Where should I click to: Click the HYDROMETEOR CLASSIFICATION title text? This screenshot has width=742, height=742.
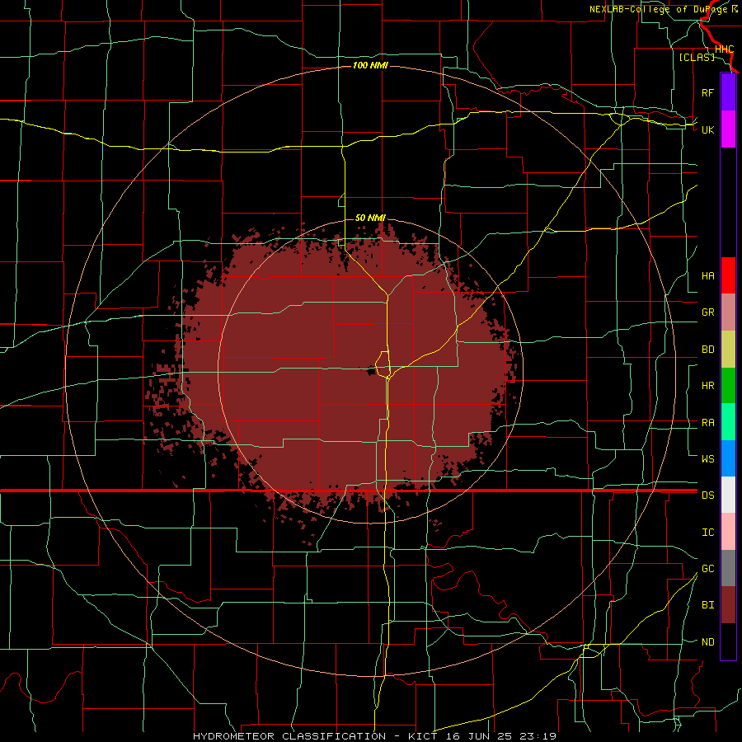tap(289, 736)
